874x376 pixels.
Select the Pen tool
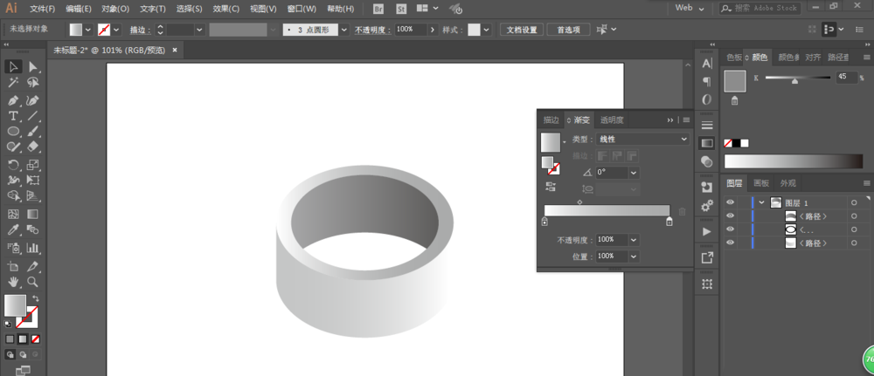(x=13, y=99)
